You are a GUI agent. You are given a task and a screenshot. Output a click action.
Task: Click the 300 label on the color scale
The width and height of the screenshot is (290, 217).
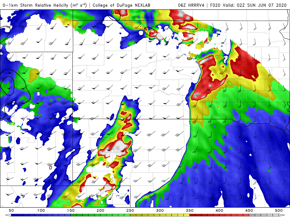[160, 210]
